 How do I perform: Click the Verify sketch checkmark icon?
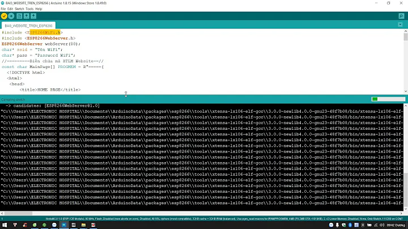[x=4, y=16]
